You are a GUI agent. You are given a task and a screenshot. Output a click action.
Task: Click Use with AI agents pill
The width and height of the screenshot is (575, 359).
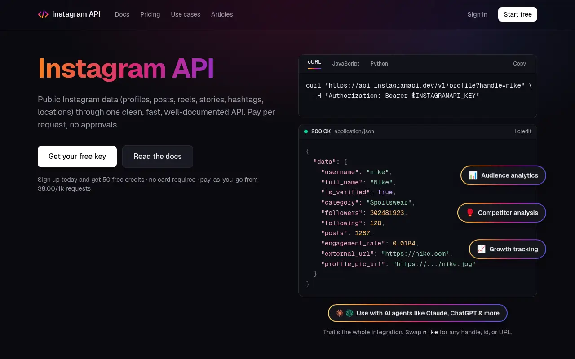[418, 313]
